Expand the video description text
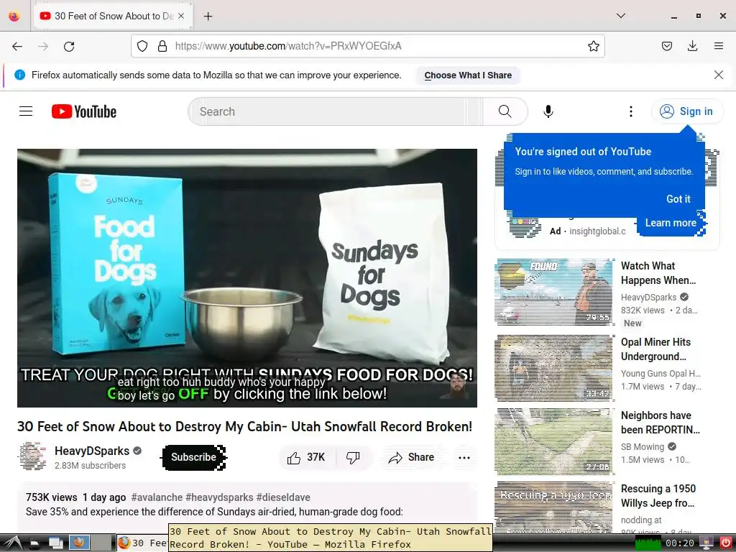736x552 pixels. (214, 512)
